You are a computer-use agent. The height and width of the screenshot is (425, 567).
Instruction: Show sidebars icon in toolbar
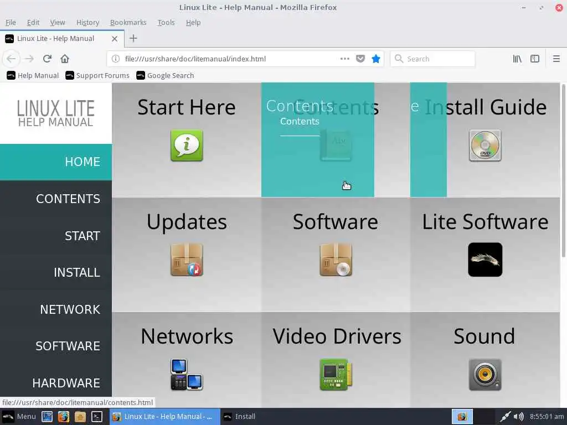coord(535,59)
